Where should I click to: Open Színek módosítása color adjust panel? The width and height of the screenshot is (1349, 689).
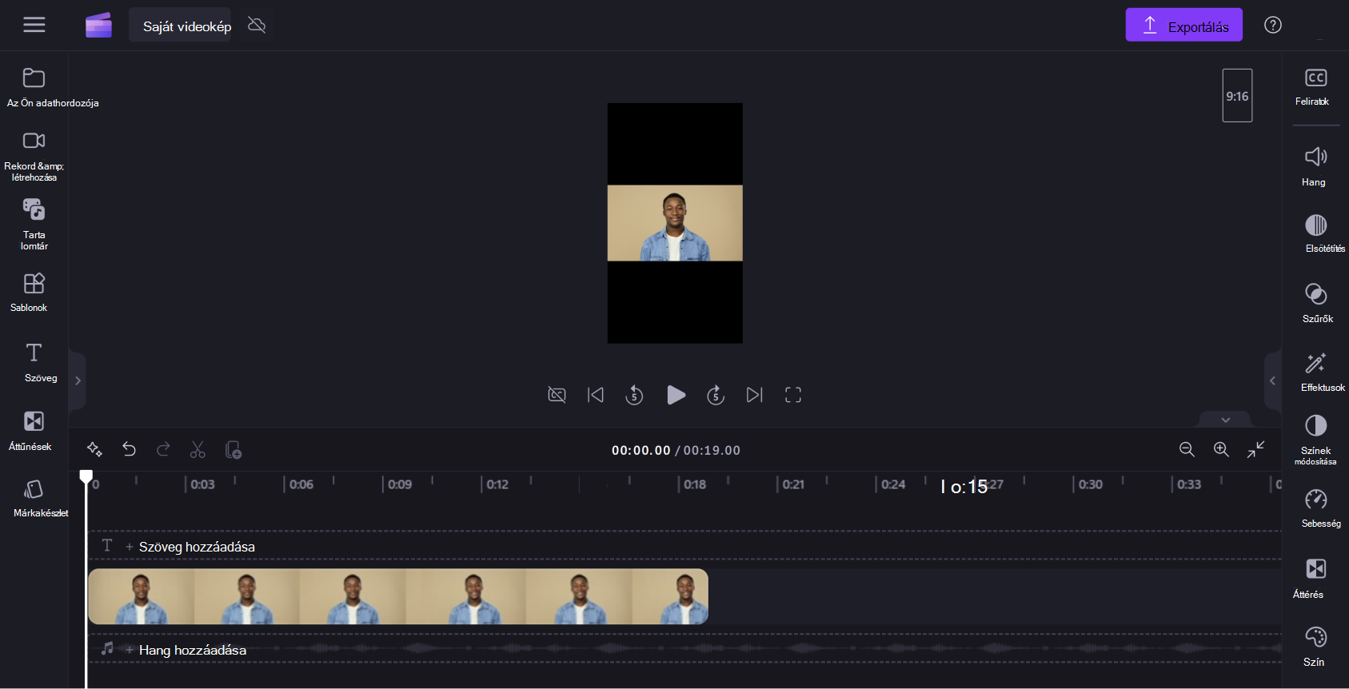tap(1316, 440)
